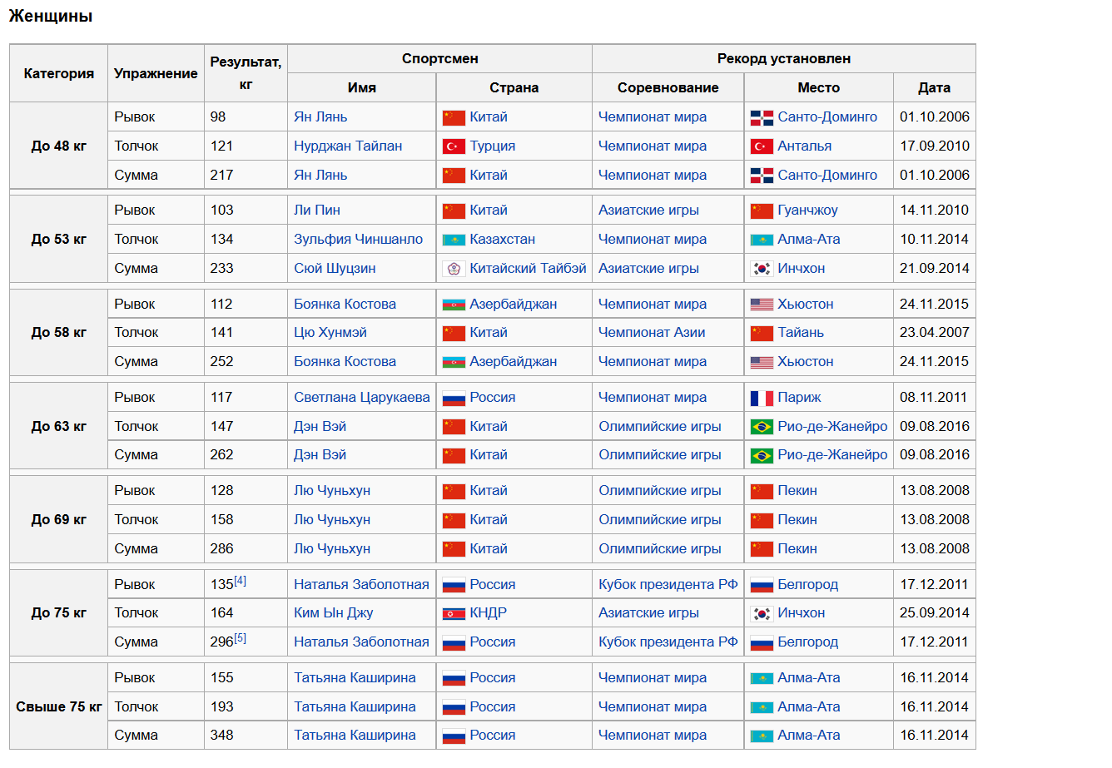Image resolution: width=1112 pixels, height=768 pixels.
Task: Click the USA flag next to Хьюстон Рывок row
Action: pyautogui.click(x=762, y=305)
